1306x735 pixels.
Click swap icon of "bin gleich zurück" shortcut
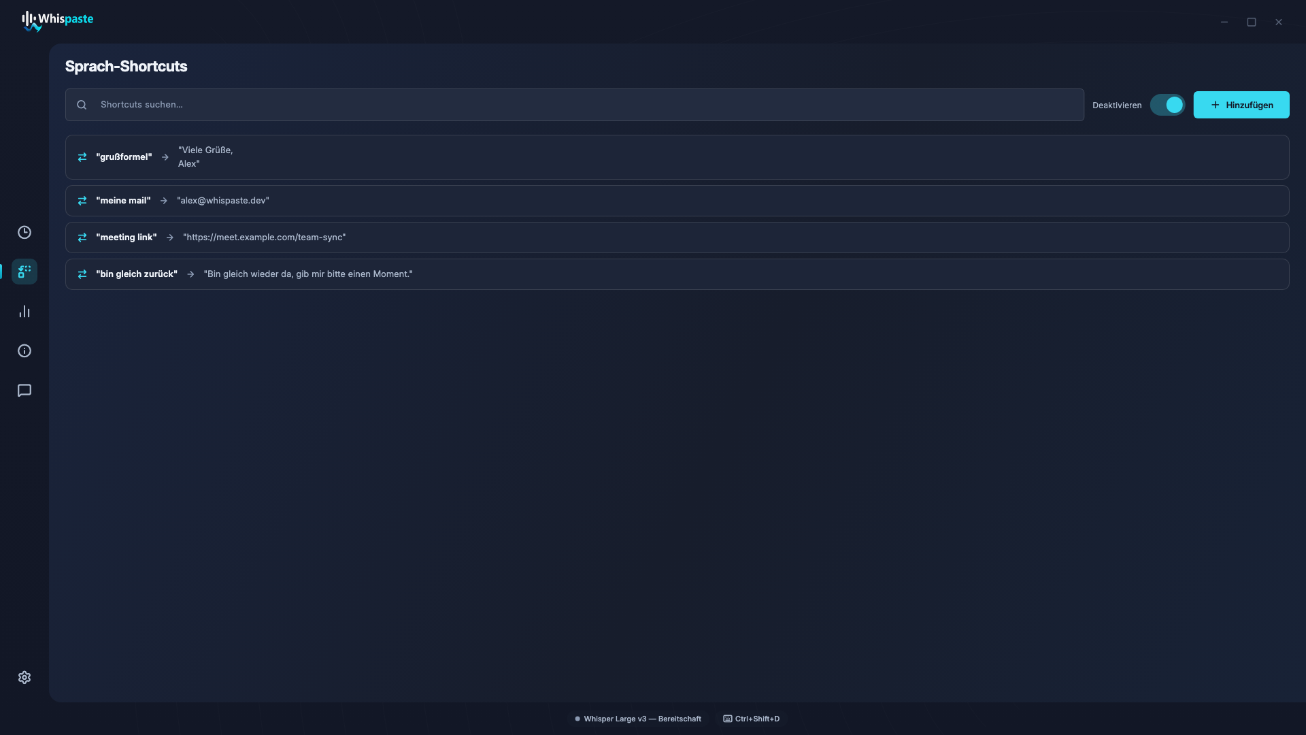pyautogui.click(x=82, y=274)
